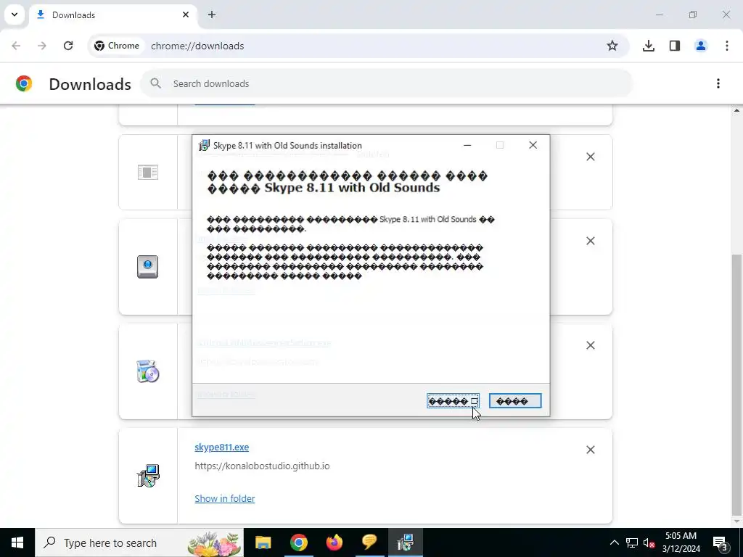This screenshot has height=557, width=743.
Task: Click the document file icon in download card
Action: pyautogui.click(x=148, y=173)
